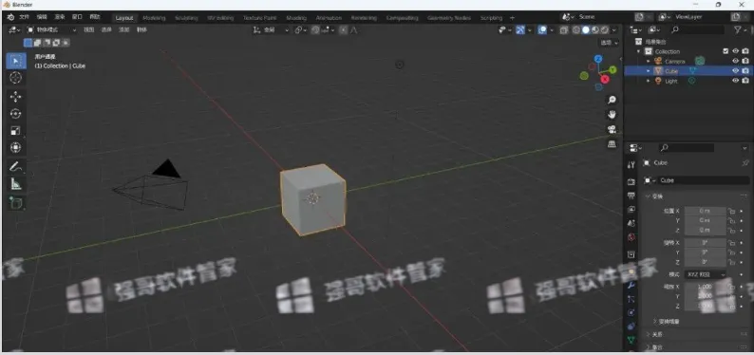
Task: Switch to rendered viewport shading
Action: coord(605,29)
